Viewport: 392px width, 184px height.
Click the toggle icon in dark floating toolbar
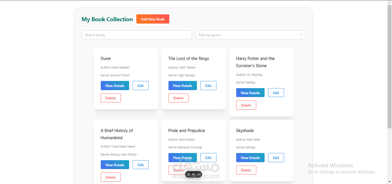[194, 174]
